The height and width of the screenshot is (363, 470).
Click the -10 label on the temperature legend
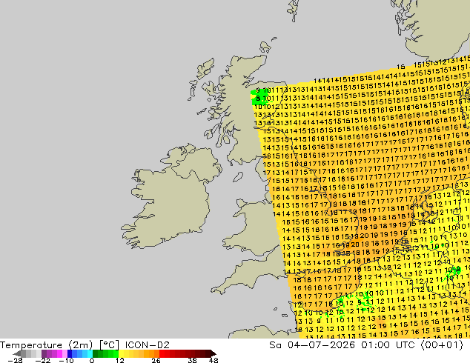click(x=67, y=360)
